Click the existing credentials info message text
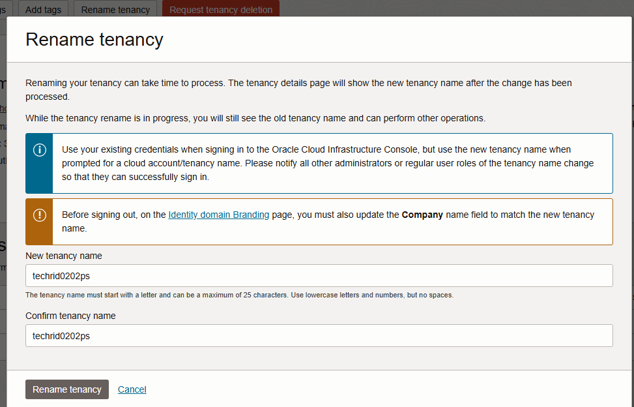The image size is (634, 407). (327, 163)
